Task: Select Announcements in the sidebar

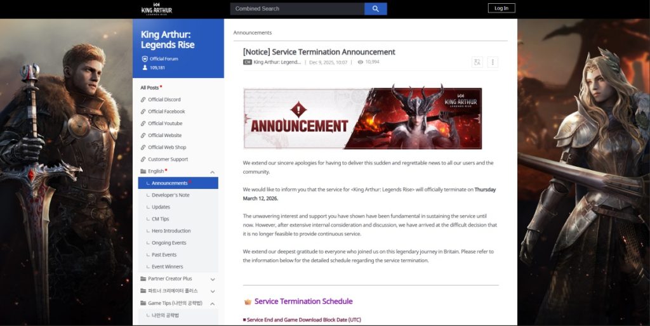Action: pos(169,183)
